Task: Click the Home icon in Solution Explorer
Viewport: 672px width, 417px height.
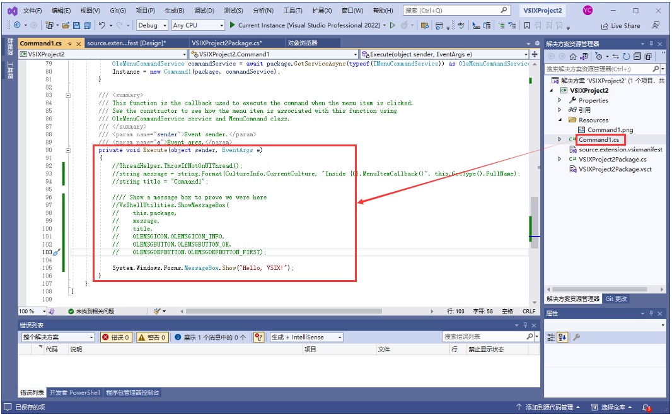Action: (572, 56)
